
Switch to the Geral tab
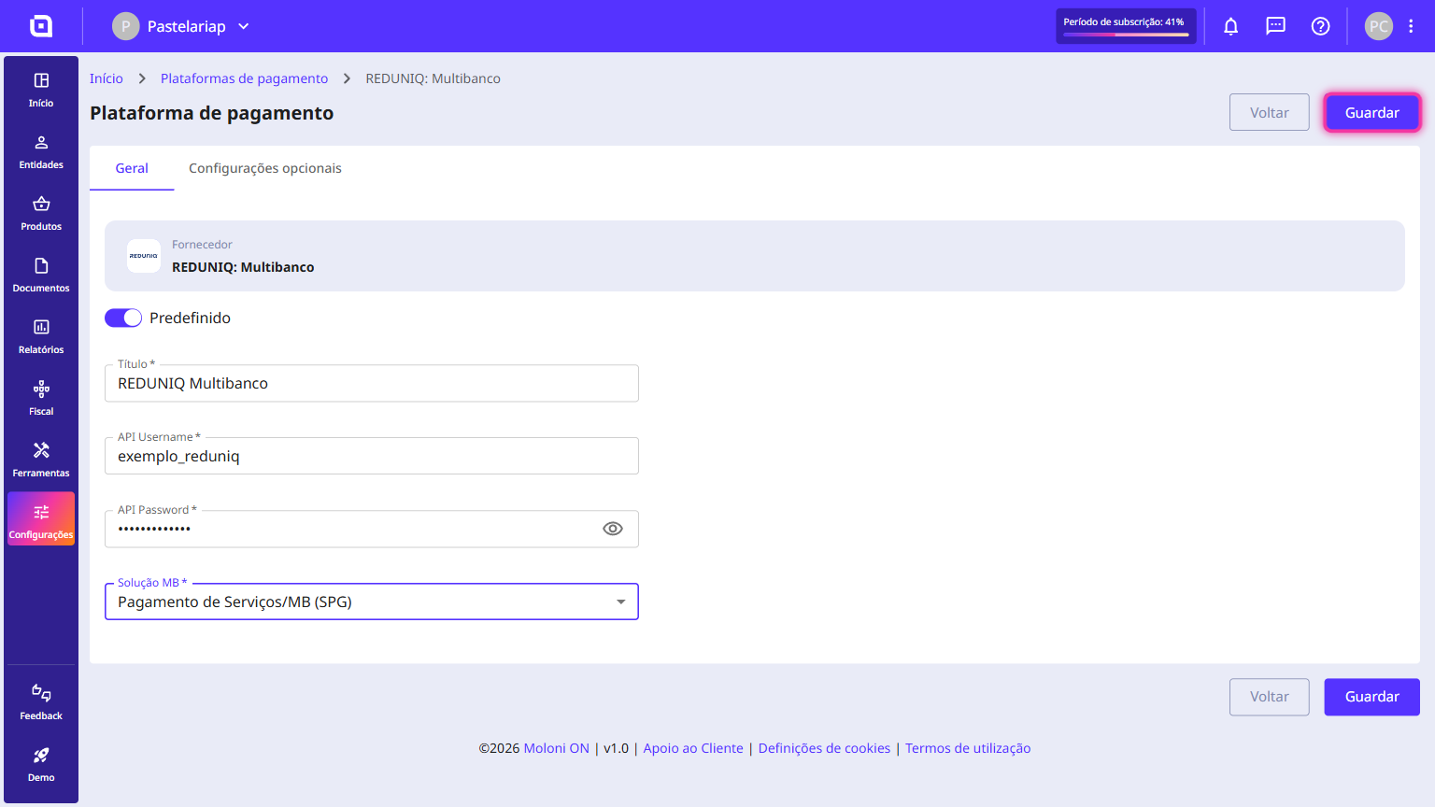(x=132, y=168)
